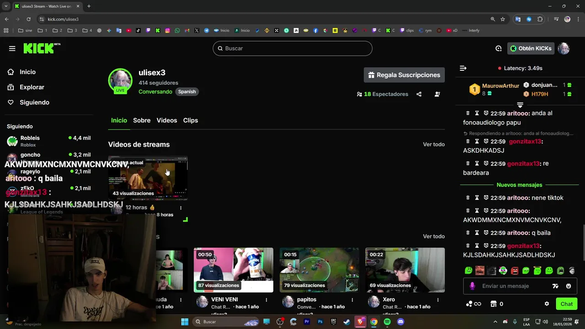Open the 'sine' bookmarks folder
This screenshot has width=585, height=329.
point(25,31)
